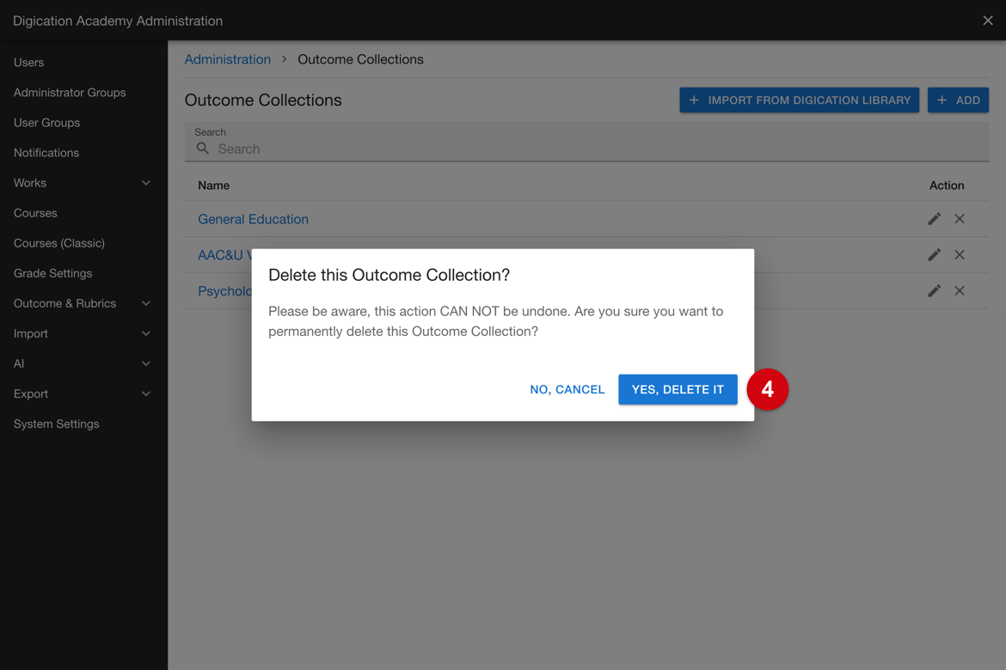This screenshot has height=670, width=1006.
Task: Click the Digication Academy Administration title
Action: 118,21
